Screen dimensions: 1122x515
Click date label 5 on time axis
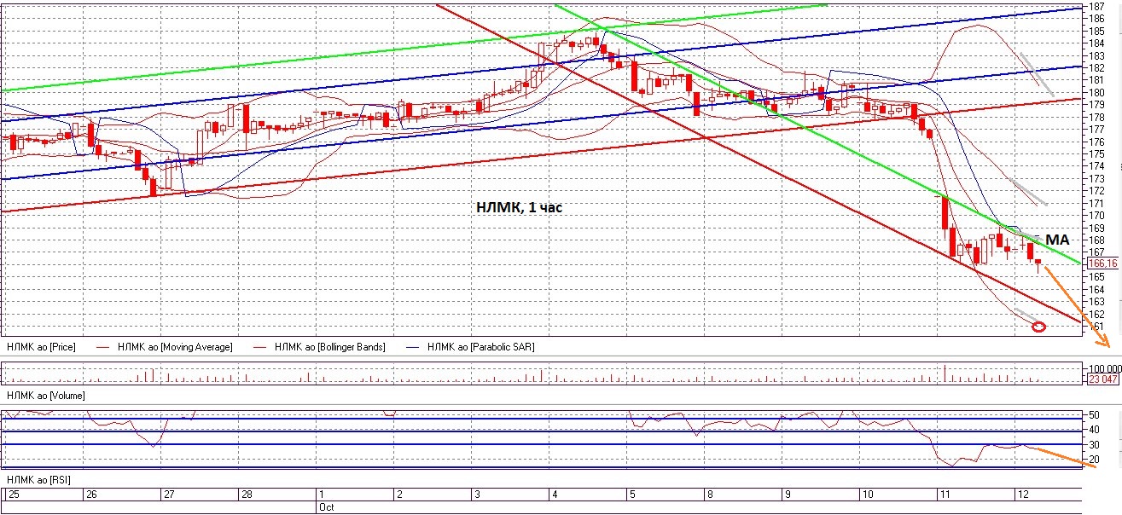click(x=631, y=495)
